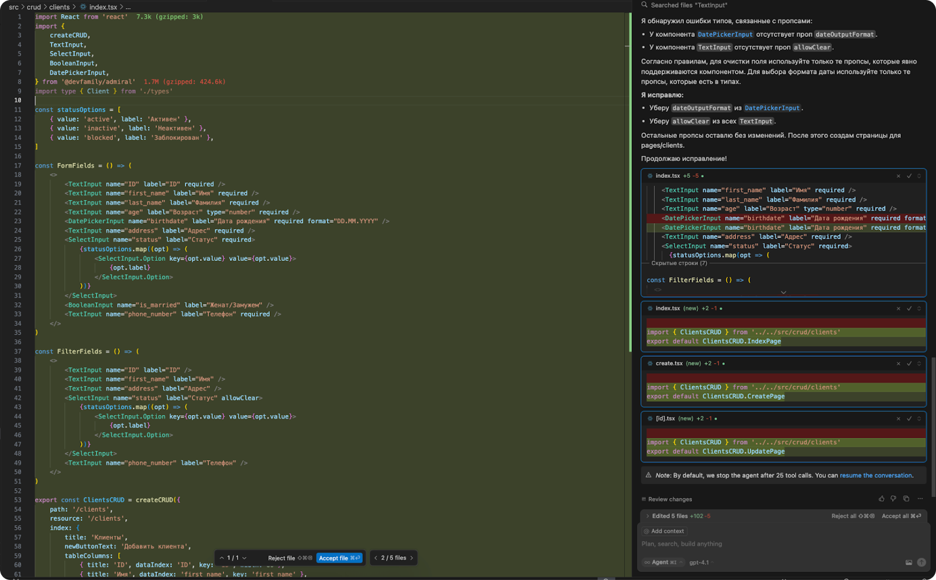936x580 pixels.
Task: Click the blue Accept file button
Action: click(339, 558)
